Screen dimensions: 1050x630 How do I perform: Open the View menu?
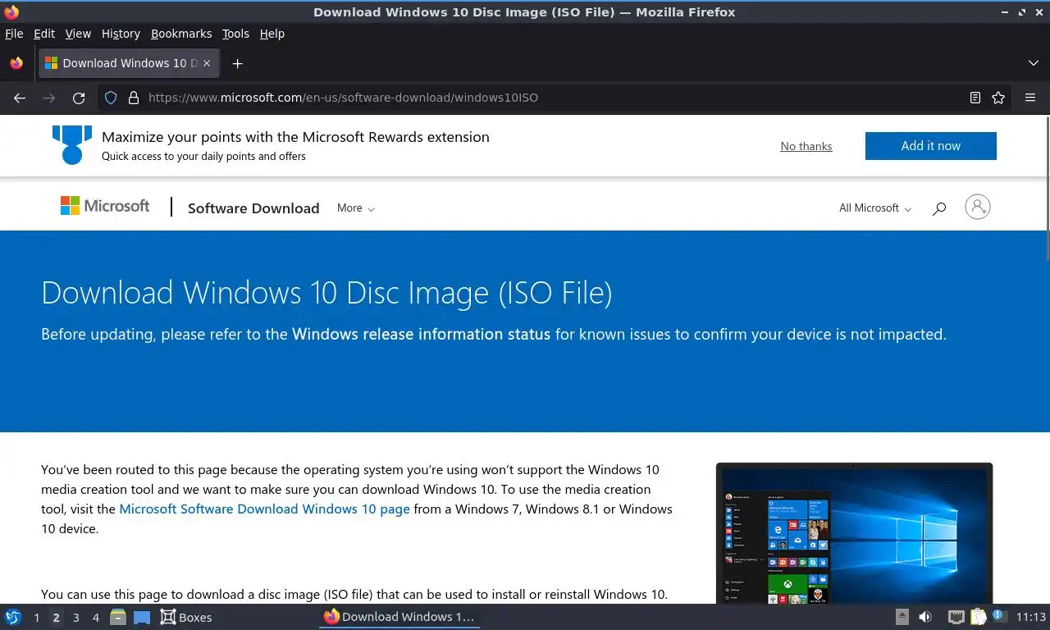[78, 34]
